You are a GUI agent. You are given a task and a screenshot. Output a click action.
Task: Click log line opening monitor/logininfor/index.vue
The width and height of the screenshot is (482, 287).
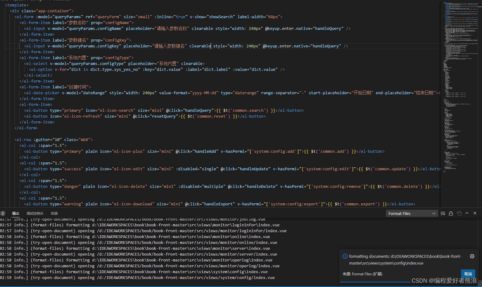point(143,231)
